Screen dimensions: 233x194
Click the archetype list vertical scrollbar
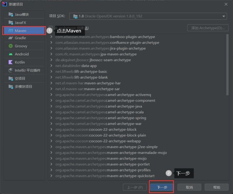coord(227,64)
